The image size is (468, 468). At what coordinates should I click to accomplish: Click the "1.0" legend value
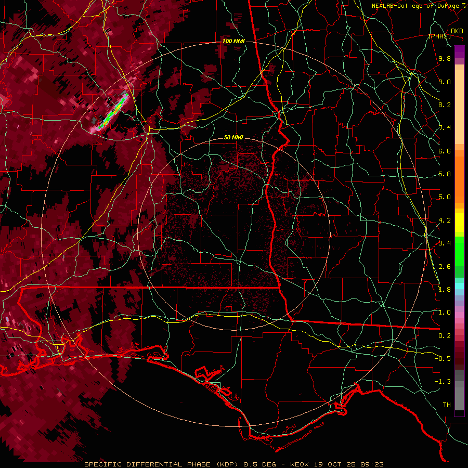pos(445,313)
